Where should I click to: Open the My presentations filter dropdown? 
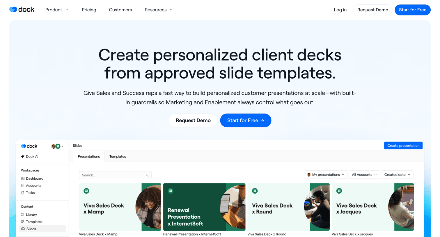pos(326,175)
